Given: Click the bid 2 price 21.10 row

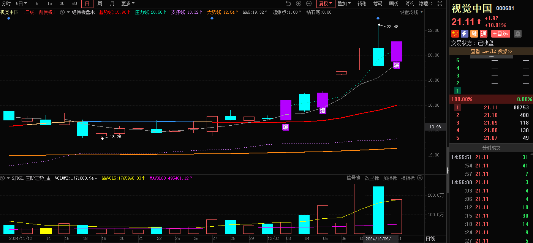Looking at the screenshot, I should pos(491,115).
